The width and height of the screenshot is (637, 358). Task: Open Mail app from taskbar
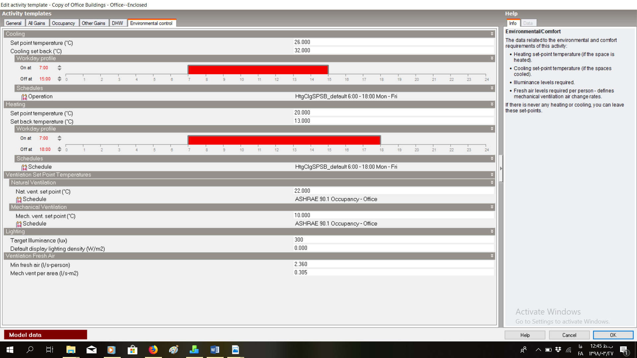91,350
